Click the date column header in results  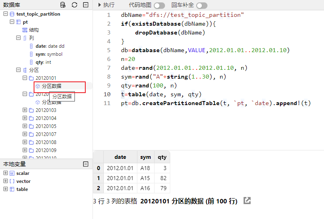click(120, 157)
